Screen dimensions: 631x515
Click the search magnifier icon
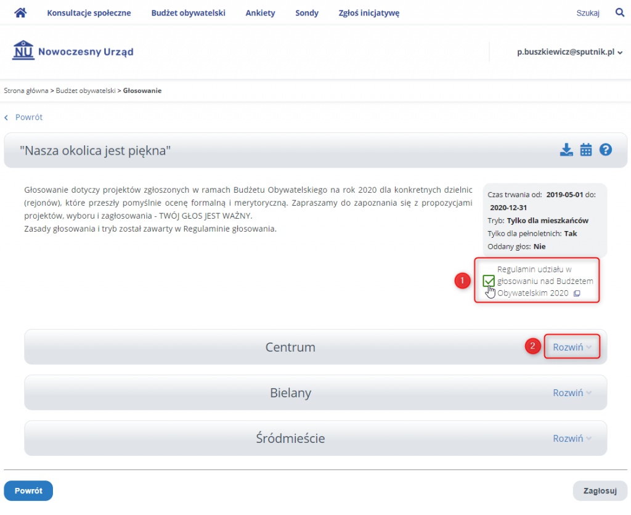pos(620,12)
